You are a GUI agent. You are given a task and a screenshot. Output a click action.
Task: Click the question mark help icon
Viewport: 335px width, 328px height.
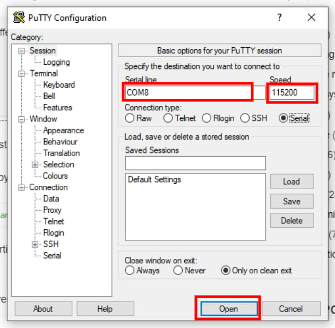pos(279,18)
